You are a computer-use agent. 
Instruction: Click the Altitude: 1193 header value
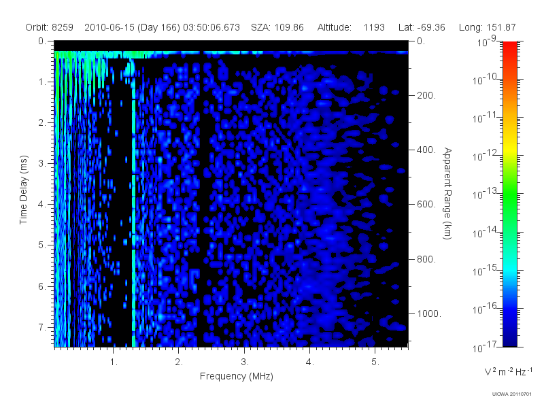point(351,27)
